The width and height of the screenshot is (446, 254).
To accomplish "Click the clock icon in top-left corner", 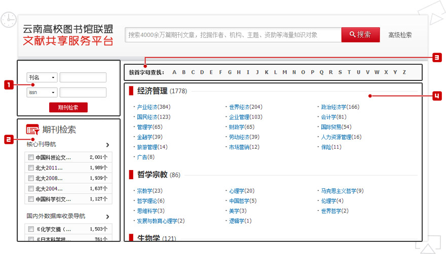I will pyautogui.click(x=8, y=20).
